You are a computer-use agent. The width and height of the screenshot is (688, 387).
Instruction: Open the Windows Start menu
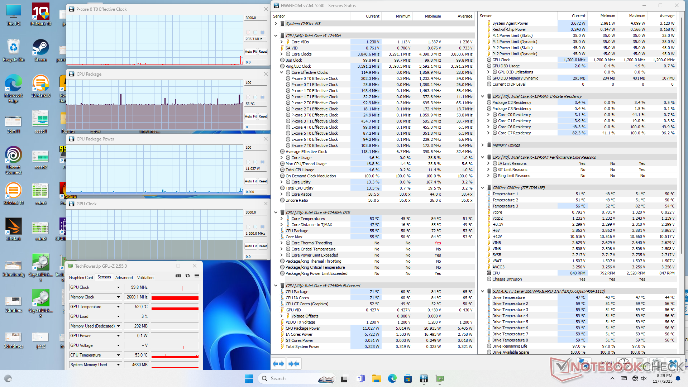click(x=249, y=378)
